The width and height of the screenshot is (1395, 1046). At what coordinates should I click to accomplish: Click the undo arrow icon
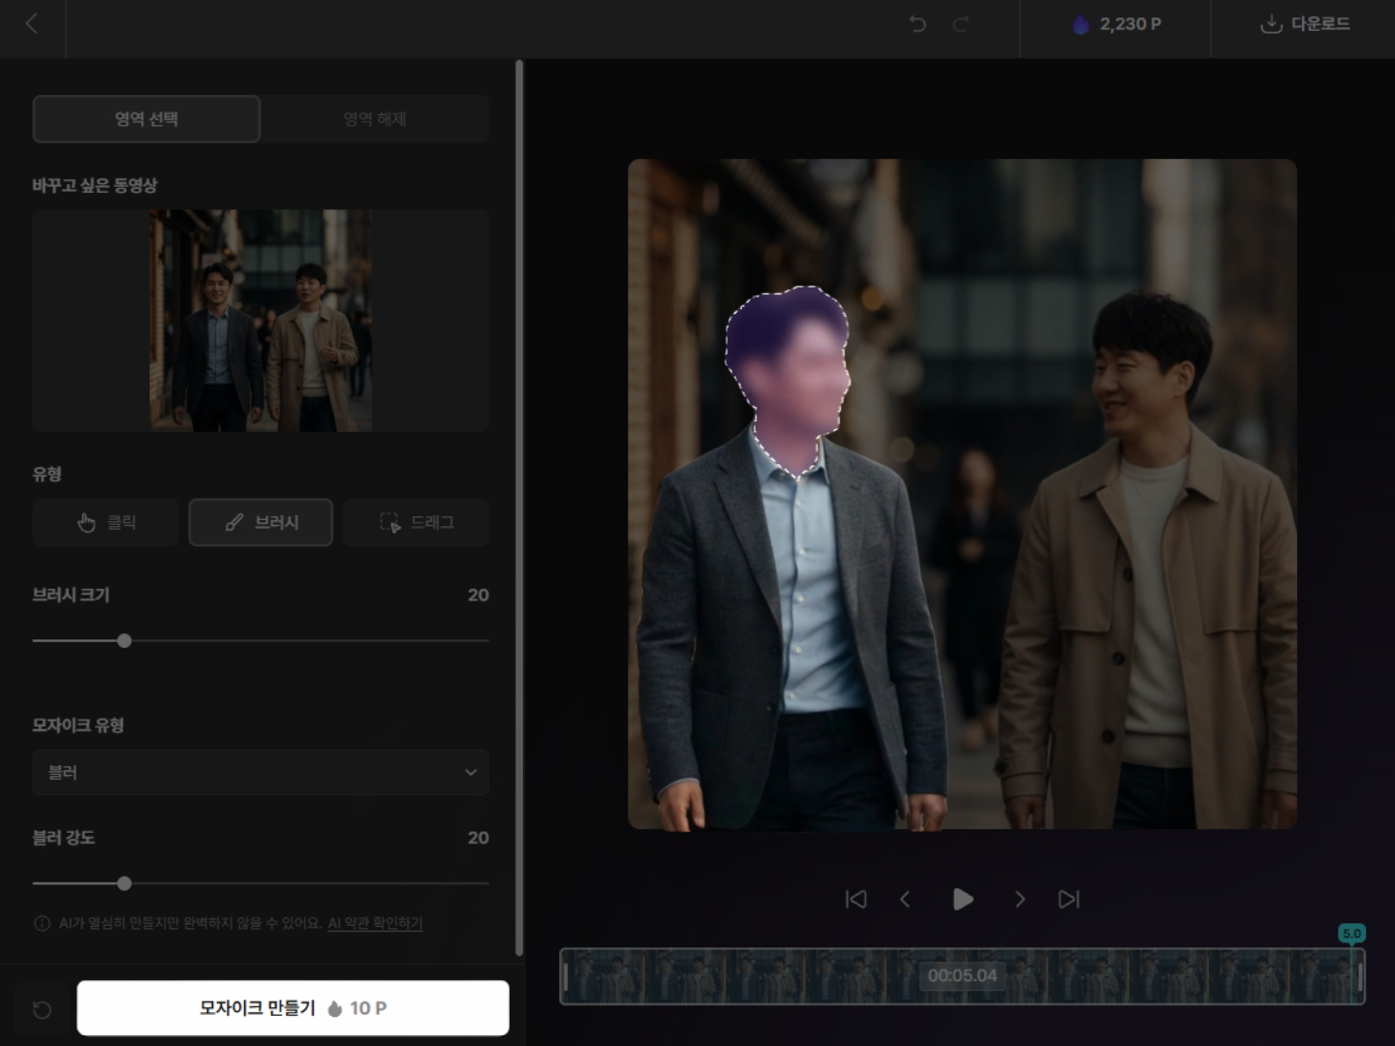(917, 24)
